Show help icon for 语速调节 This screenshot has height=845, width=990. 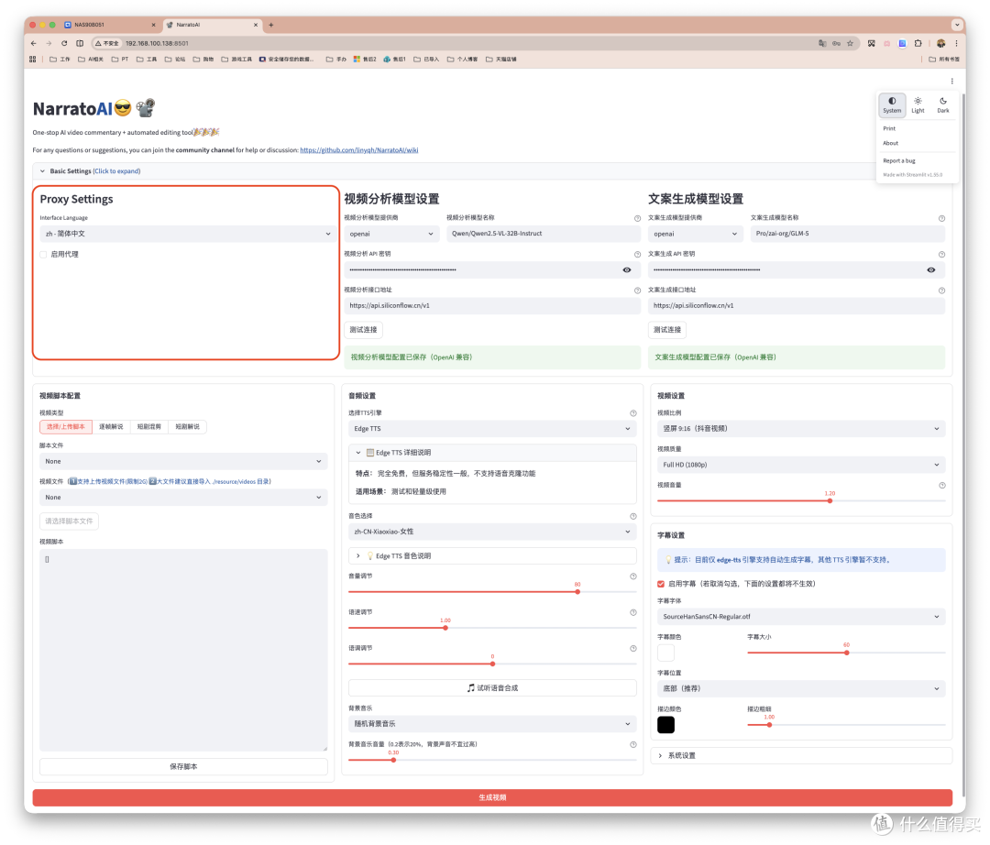(632, 613)
